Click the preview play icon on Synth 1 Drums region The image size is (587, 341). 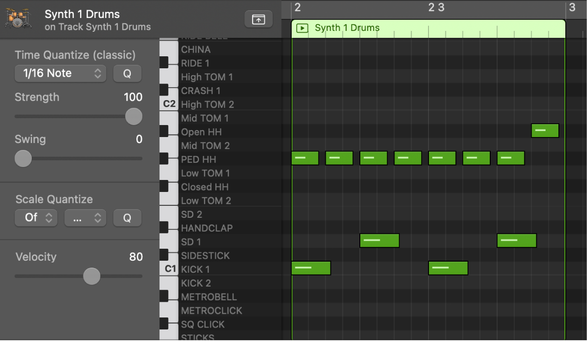pyautogui.click(x=302, y=28)
